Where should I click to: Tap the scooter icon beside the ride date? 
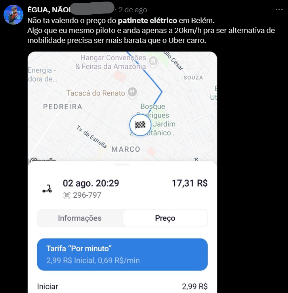point(47,189)
